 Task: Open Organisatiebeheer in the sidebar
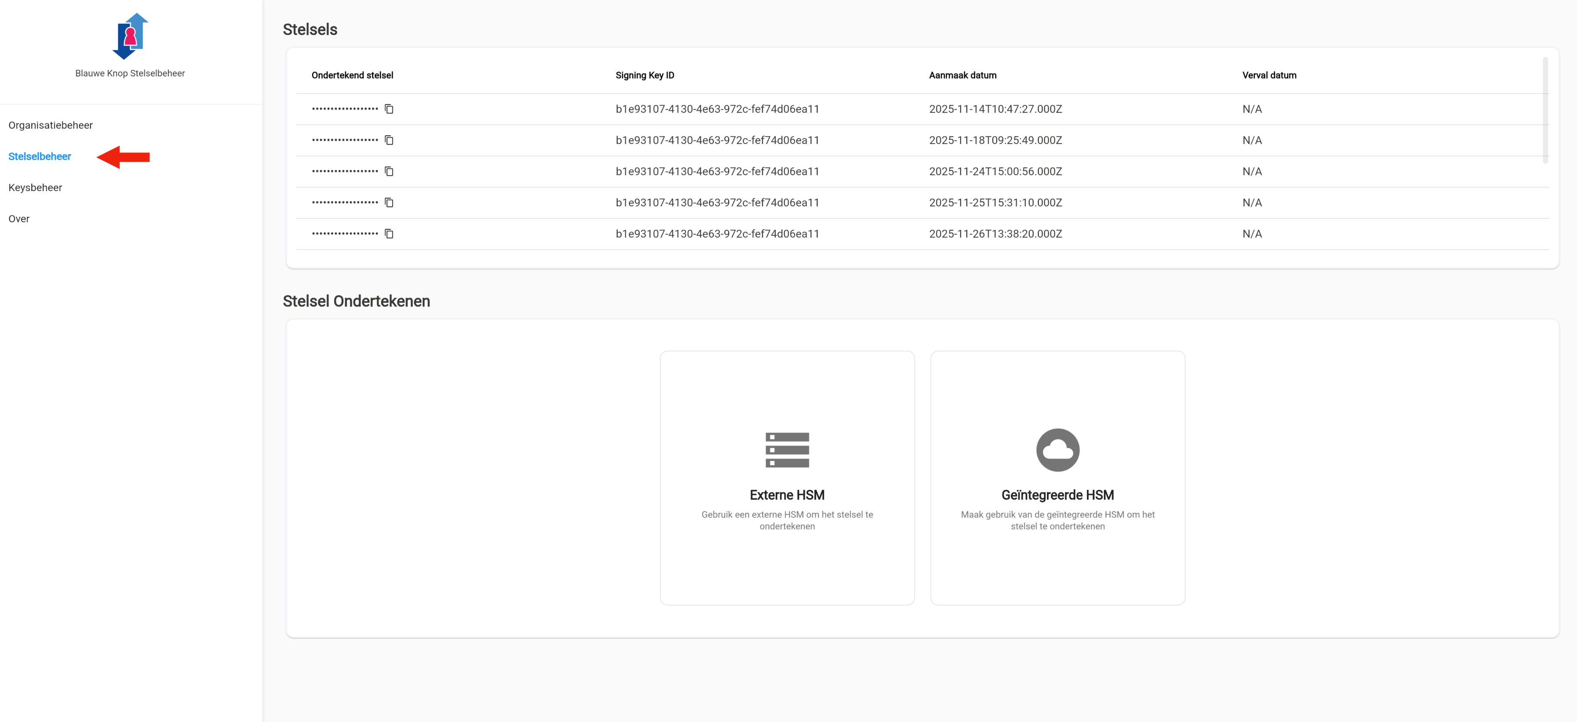51,125
